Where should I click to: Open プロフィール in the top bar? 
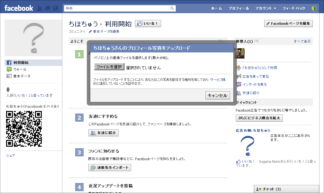coord(239,8)
